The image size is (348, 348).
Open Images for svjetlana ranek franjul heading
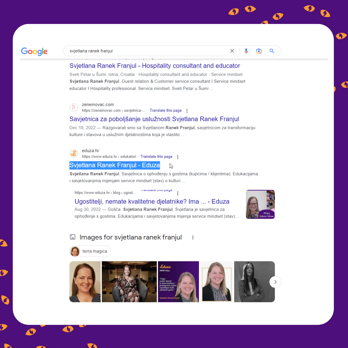coord(130,237)
